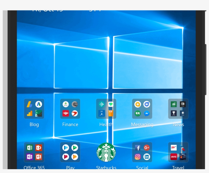Open OneNote in the Office 365 folder

click(x=30, y=157)
